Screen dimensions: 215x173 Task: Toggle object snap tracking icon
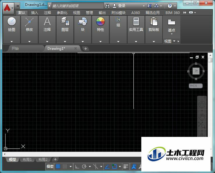pos(107,167)
